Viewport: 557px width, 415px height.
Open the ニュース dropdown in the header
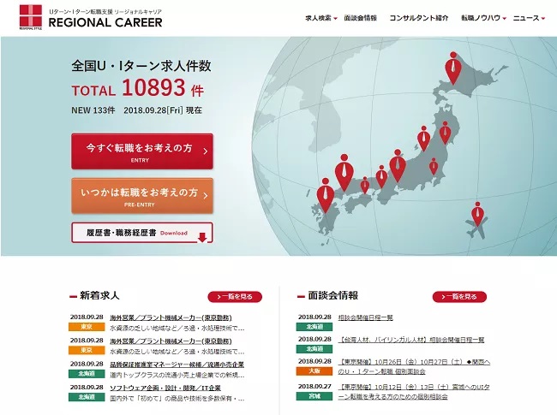pyautogui.click(x=528, y=18)
